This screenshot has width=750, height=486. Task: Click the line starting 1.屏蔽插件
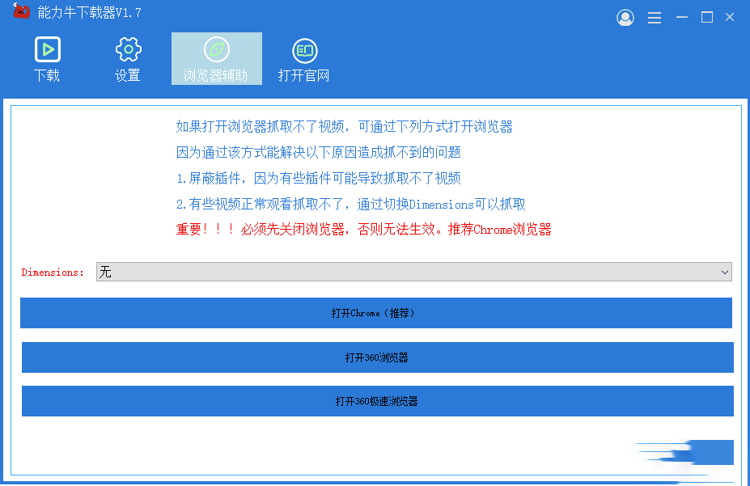[x=318, y=178]
